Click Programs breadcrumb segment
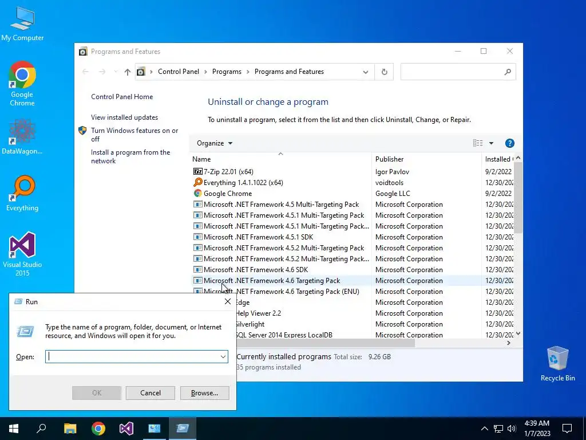This screenshot has height=440, width=586. (227, 72)
